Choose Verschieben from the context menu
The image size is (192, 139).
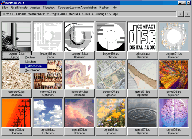tap(33, 70)
